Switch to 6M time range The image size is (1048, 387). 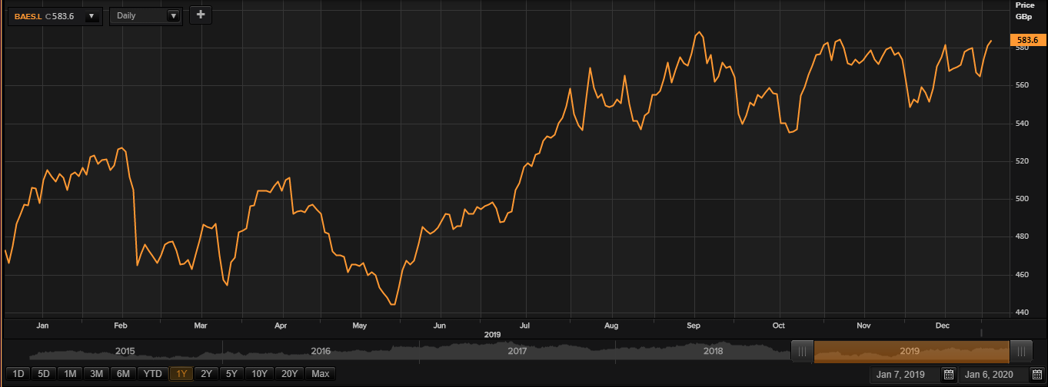(x=123, y=374)
